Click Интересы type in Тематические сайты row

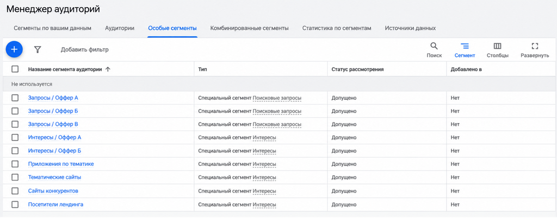coord(264,177)
